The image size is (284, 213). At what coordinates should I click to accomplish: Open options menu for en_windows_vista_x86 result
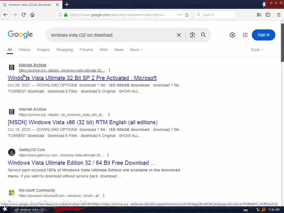(x=109, y=115)
